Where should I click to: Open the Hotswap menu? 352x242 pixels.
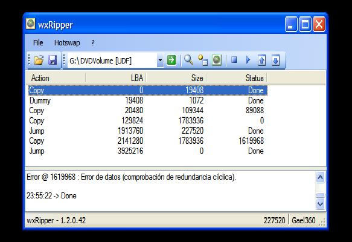[67, 42]
